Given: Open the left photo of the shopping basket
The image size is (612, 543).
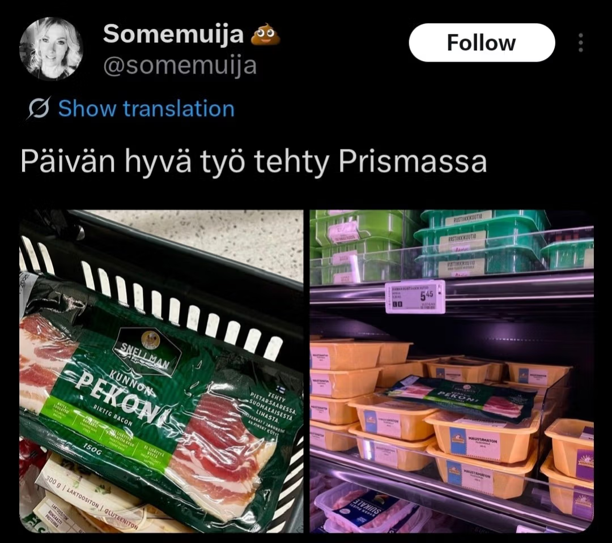Looking at the screenshot, I should (x=161, y=371).
